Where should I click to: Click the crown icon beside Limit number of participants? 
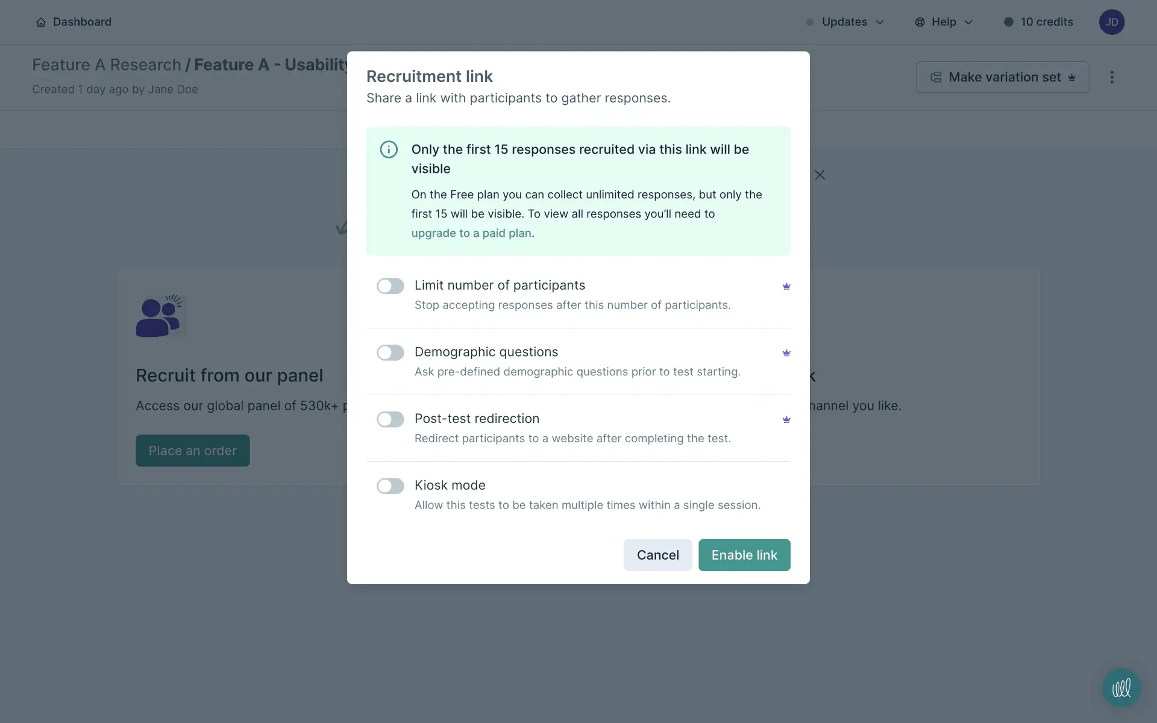pos(786,286)
